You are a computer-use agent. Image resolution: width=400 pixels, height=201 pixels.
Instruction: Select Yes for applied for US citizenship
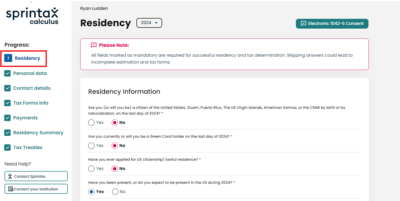click(x=91, y=169)
